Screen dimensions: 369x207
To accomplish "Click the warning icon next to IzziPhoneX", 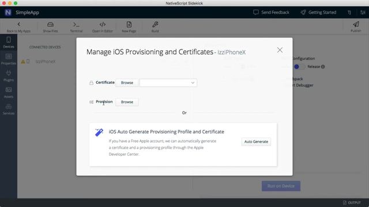I will click(x=23, y=62).
